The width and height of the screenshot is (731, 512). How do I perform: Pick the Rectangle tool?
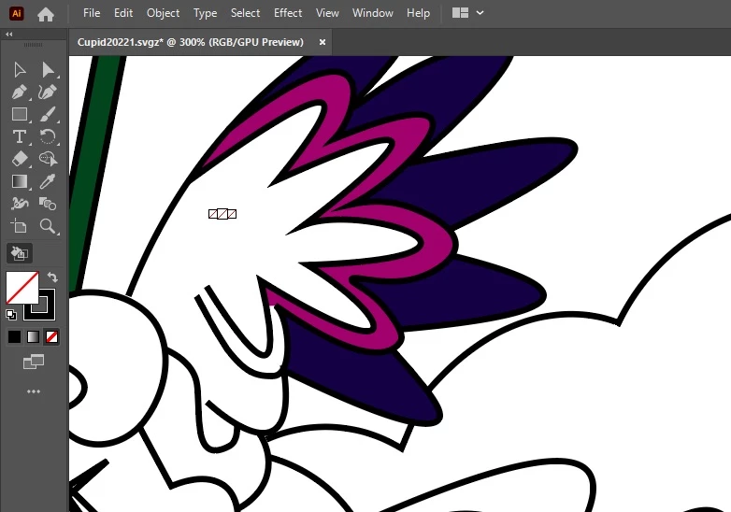20,115
